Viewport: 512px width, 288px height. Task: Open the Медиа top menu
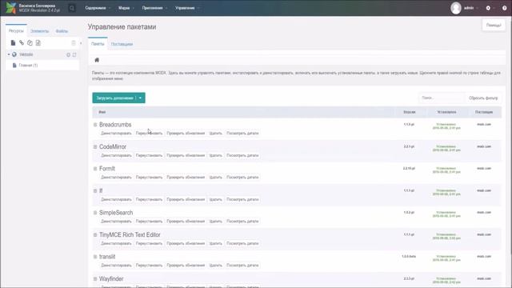point(126,8)
